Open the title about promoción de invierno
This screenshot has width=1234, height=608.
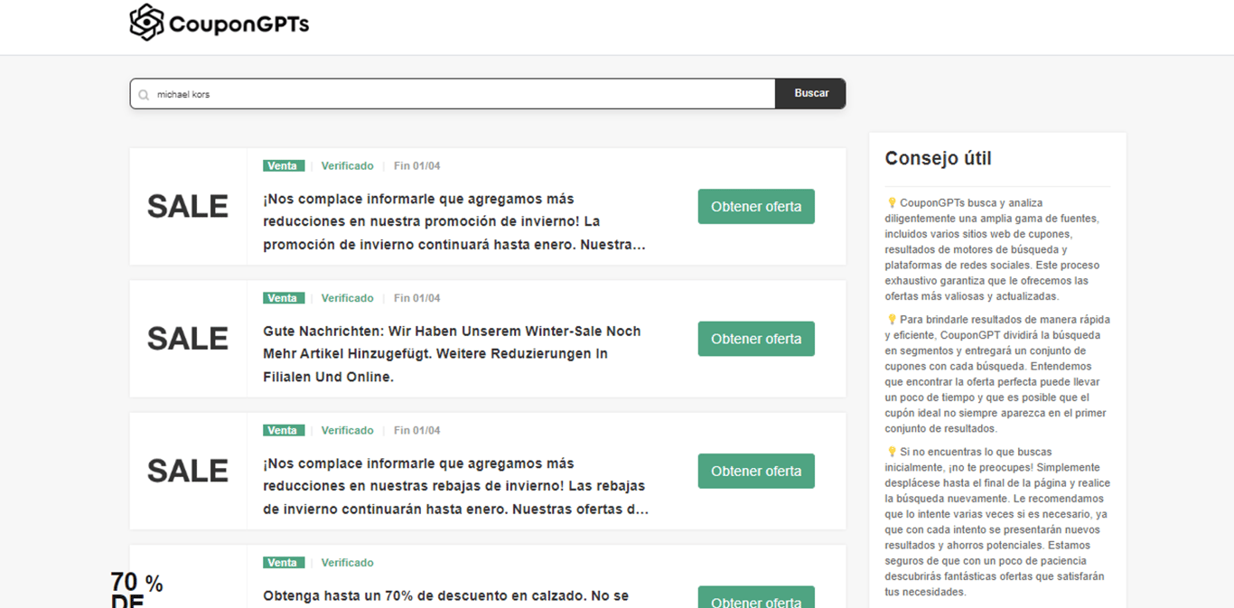(x=454, y=221)
